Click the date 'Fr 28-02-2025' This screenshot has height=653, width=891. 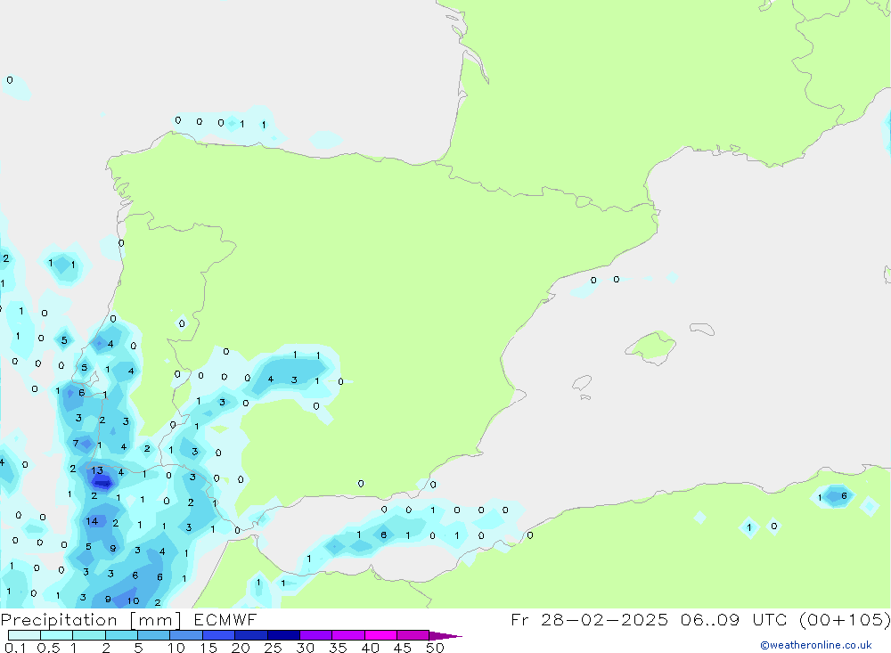coord(589,619)
